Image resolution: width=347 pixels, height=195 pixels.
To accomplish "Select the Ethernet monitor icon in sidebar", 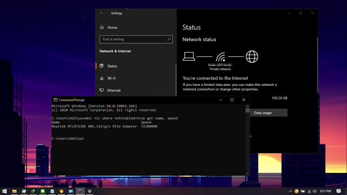I will click(101, 90).
